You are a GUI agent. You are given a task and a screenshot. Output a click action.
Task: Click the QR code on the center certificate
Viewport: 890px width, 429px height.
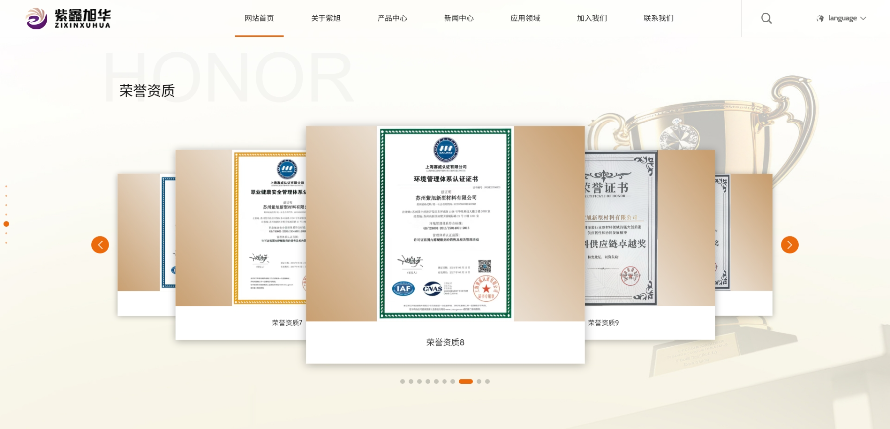point(484,266)
